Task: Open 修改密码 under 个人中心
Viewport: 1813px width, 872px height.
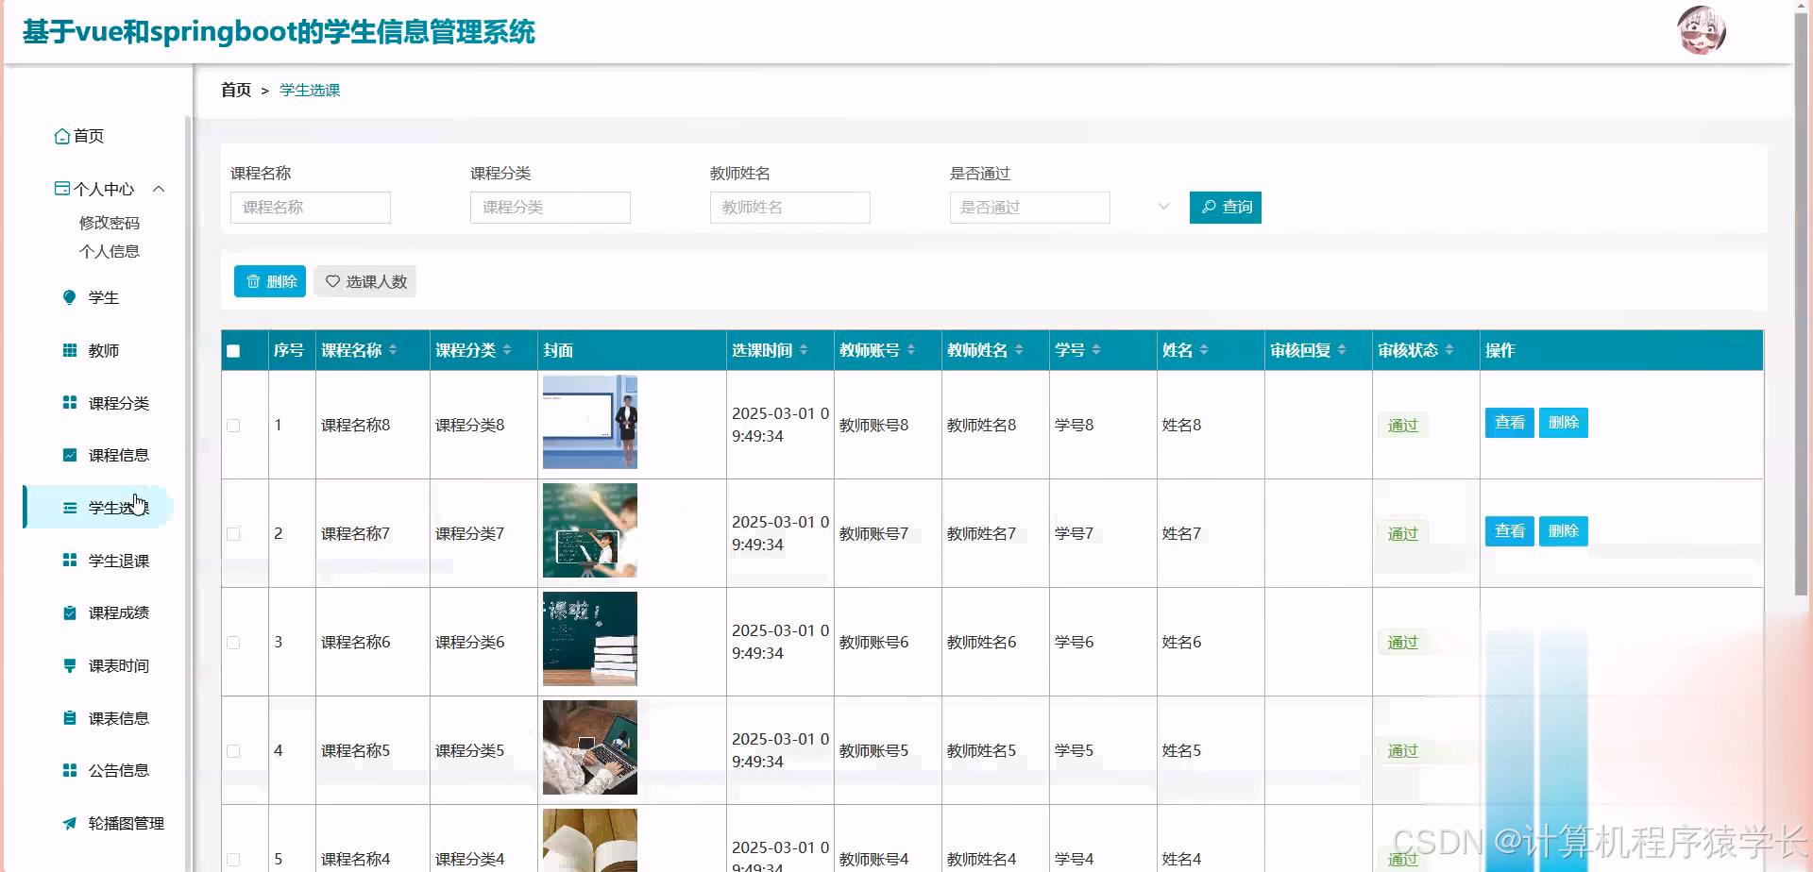Action: [x=108, y=223]
